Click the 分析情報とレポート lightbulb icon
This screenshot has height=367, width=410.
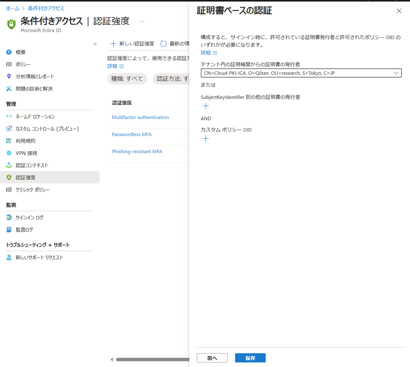pos(9,76)
